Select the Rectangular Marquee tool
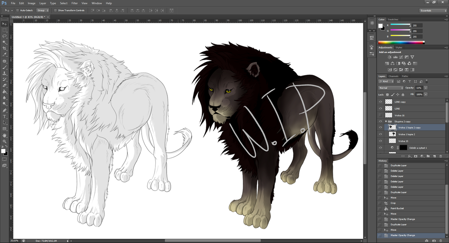Screen dimensions: 449x243 [5, 30]
